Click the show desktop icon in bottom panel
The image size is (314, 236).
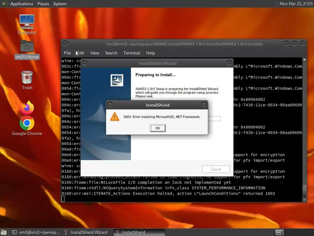[x=4, y=232]
